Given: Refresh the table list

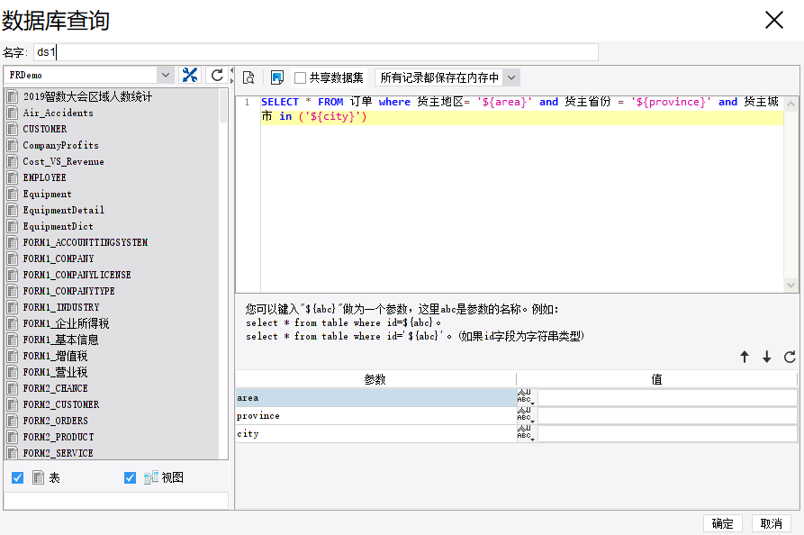Looking at the screenshot, I should tap(217, 76).
